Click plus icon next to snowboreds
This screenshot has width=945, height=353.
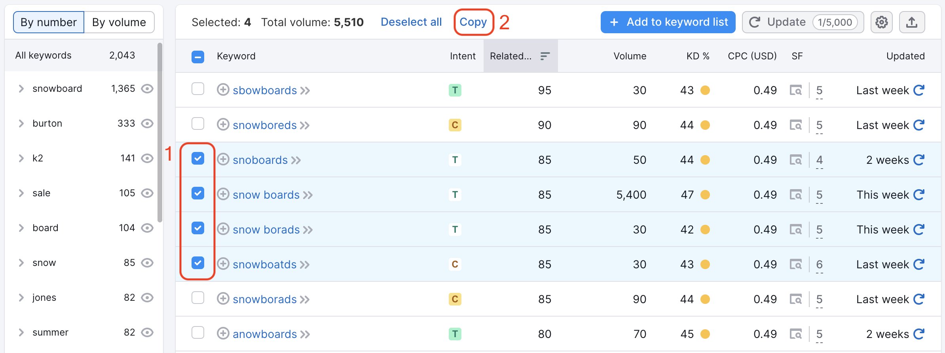pyautogui.click(x=223, y=125)
